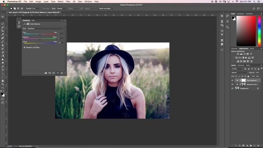This screenshot has height=148, width=263.
Task: Click the Color Balance 1 layer mask thumbnail
Action: 243,81
